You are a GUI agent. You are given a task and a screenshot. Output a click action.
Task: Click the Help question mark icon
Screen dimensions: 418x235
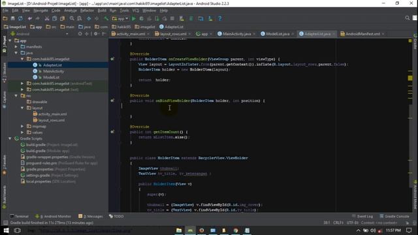[219, 18]
